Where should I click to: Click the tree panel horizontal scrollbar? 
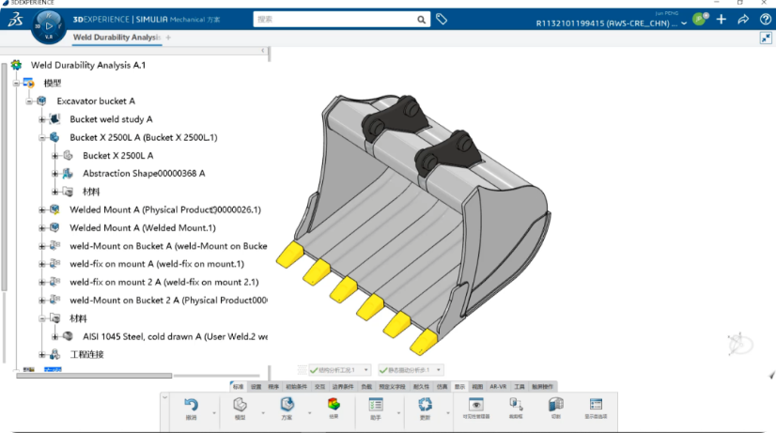pos(94,376)
